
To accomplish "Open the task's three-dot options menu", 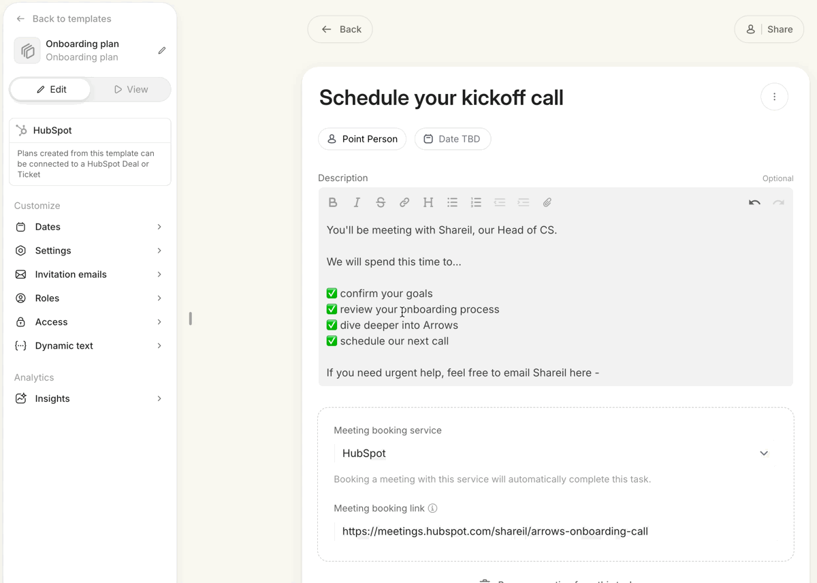I will 774,97.
